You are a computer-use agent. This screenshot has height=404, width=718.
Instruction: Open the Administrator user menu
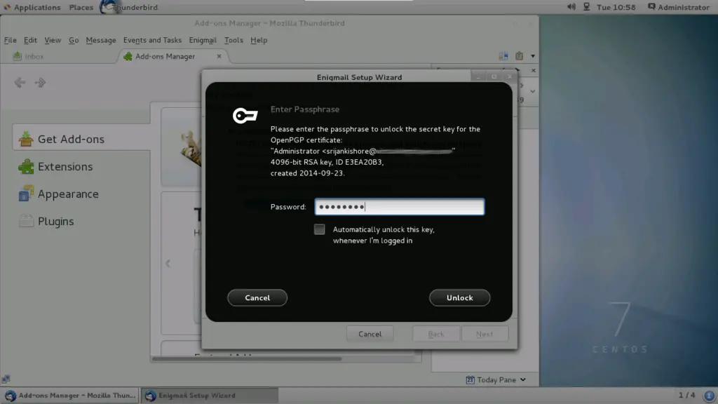tap(679, 7)
